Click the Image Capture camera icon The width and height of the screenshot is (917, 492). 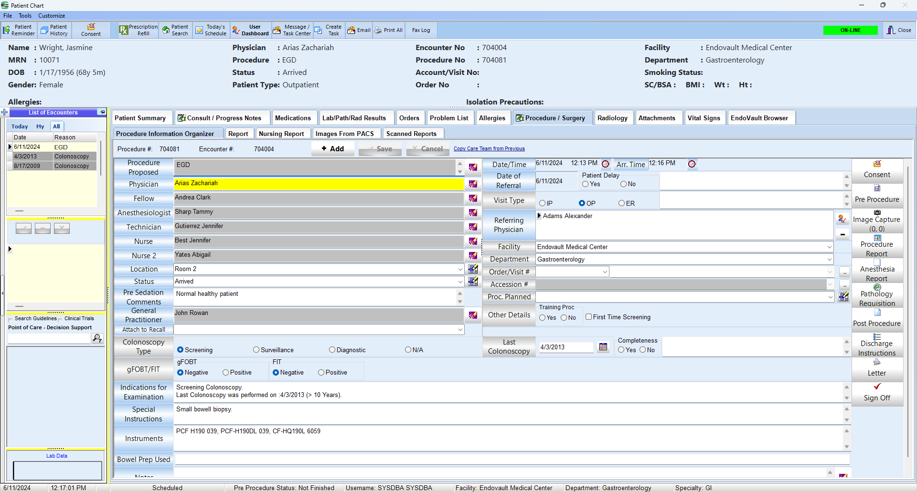pyautogui.click(x=877, y=212)
